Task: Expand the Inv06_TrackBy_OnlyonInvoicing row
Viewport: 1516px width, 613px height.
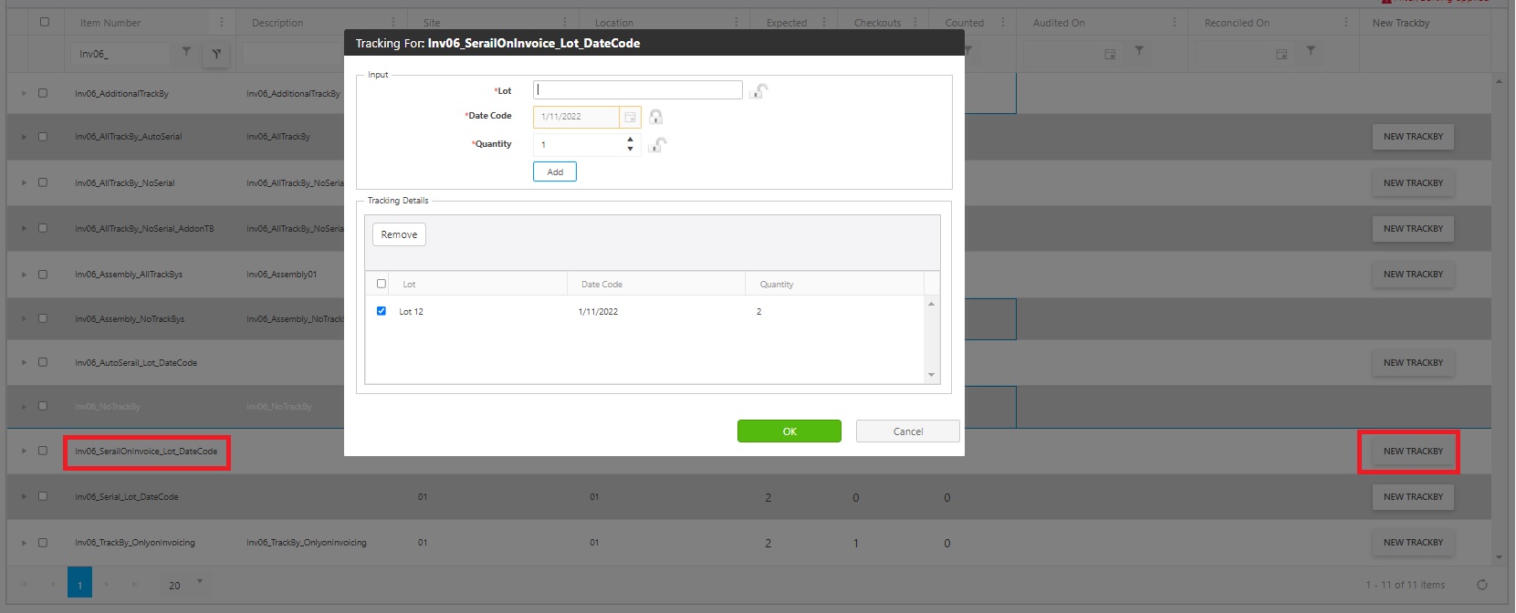Action: pyautogui.click(x=24, y=543)
